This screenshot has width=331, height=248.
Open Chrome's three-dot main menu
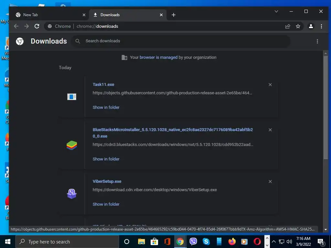coord(321,26)
